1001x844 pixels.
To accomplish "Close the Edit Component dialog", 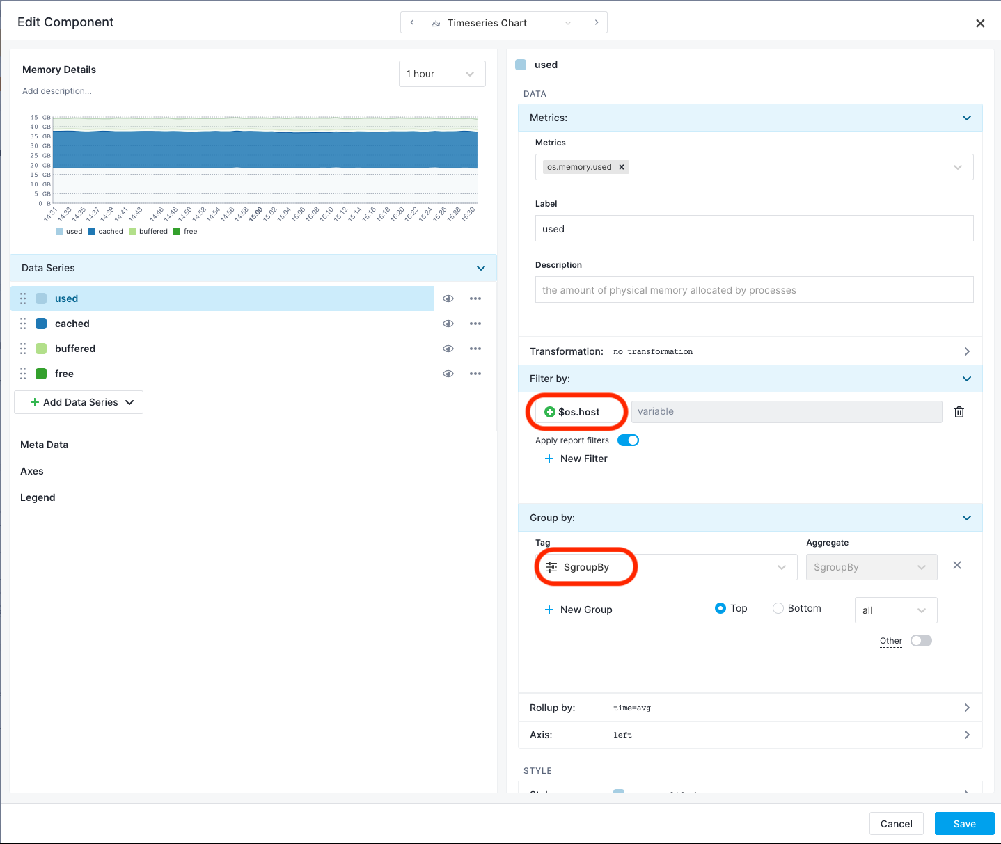I will (x=980, y=23).
